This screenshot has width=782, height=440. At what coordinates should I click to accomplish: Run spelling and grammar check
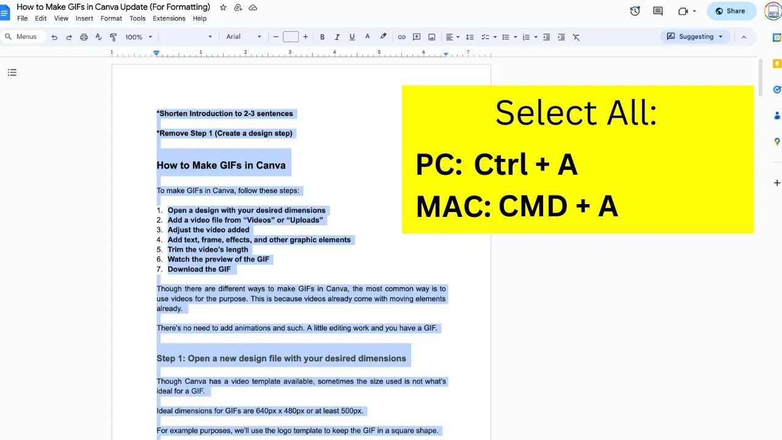tap(98, 37)
